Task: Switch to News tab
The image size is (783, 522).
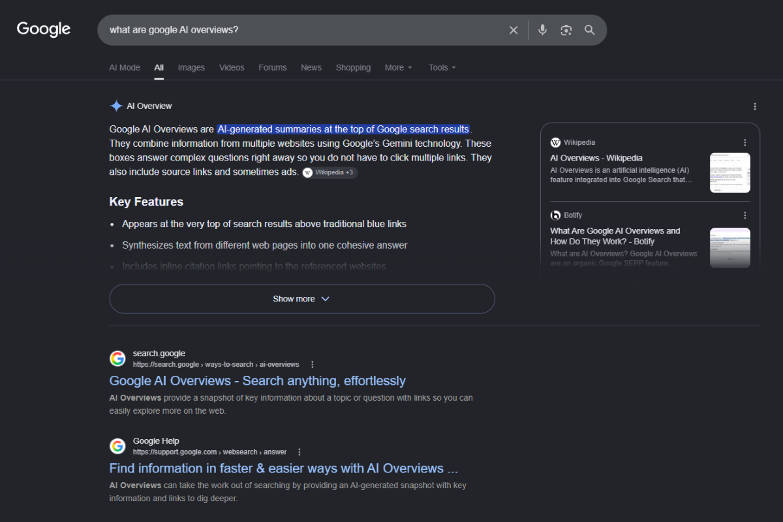Action: pos(311,68)
